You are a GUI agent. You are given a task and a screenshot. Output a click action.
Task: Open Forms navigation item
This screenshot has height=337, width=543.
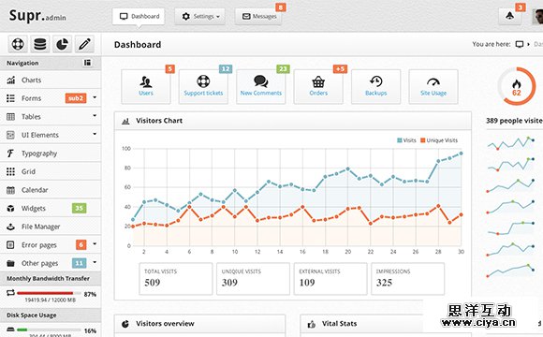point(51,98)
